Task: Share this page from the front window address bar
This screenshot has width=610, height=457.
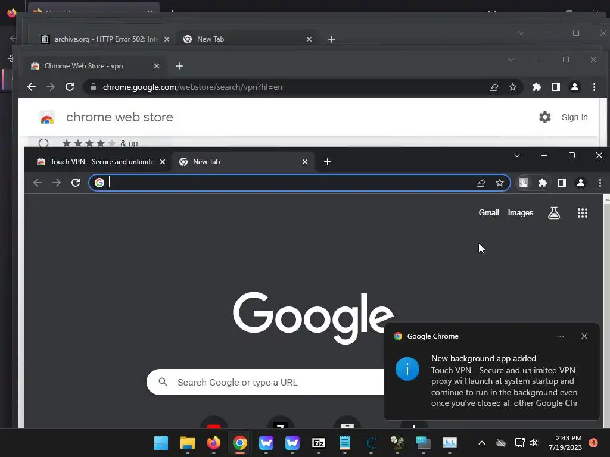Action: click(x=481, y=183)
